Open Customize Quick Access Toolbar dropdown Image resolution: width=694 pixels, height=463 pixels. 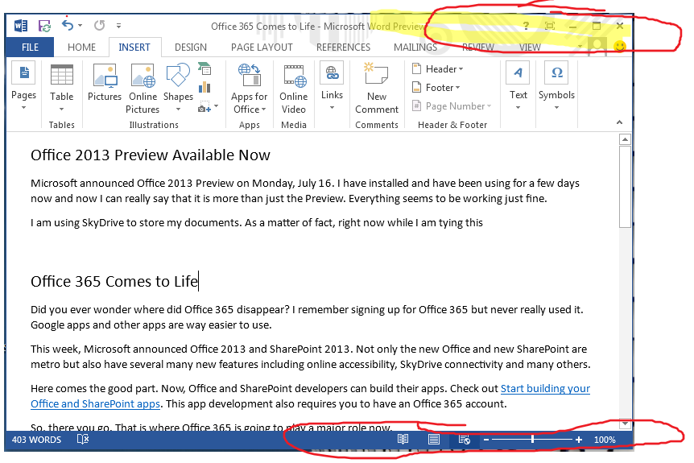click(x=118, y=26)
